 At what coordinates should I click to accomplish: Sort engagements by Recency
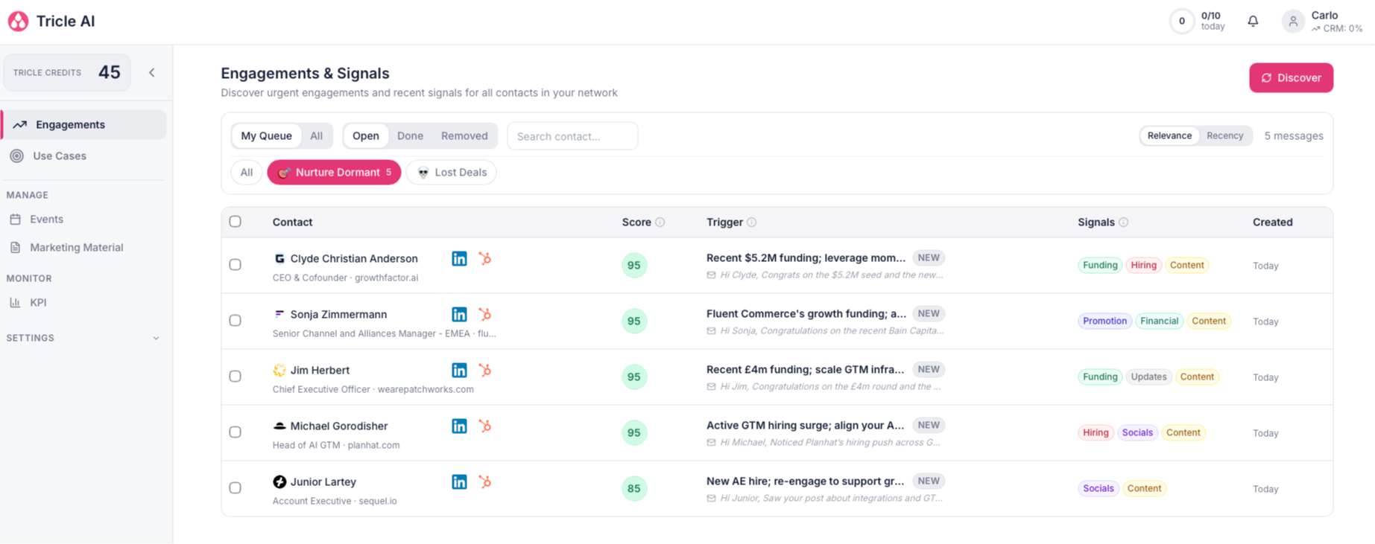(1224, 135)
